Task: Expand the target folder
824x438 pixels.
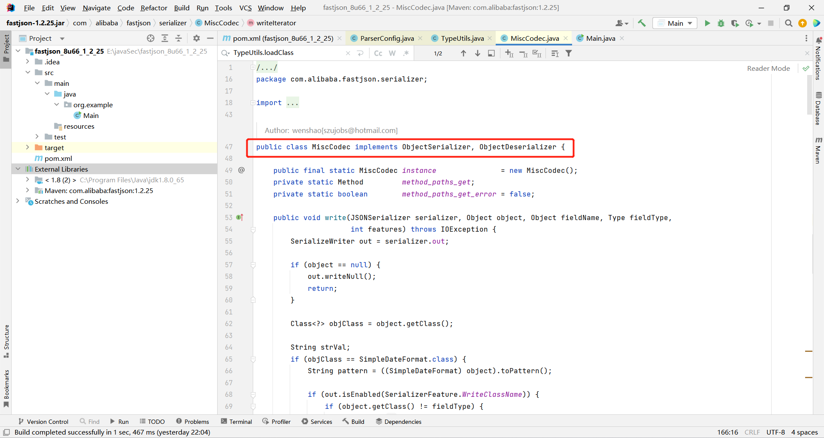Action: (x=27, y=148)
